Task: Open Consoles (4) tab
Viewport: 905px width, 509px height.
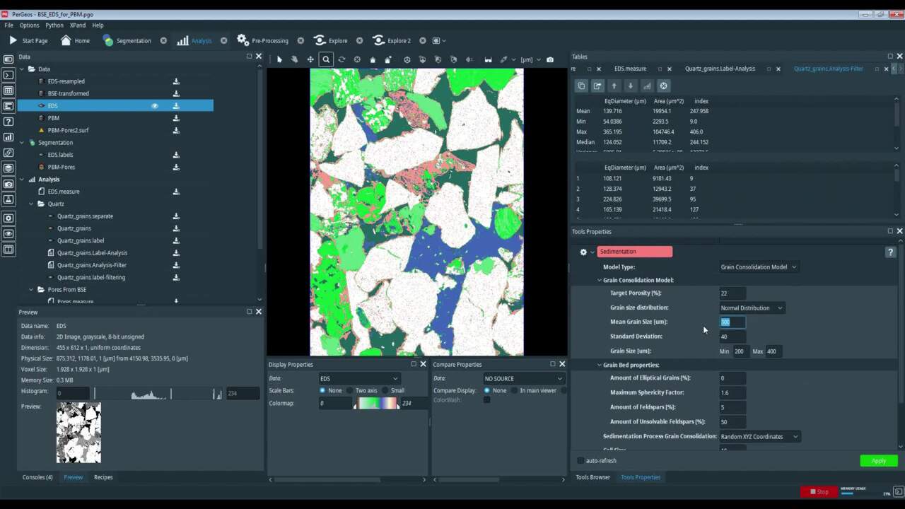Action: pos(37,477)
